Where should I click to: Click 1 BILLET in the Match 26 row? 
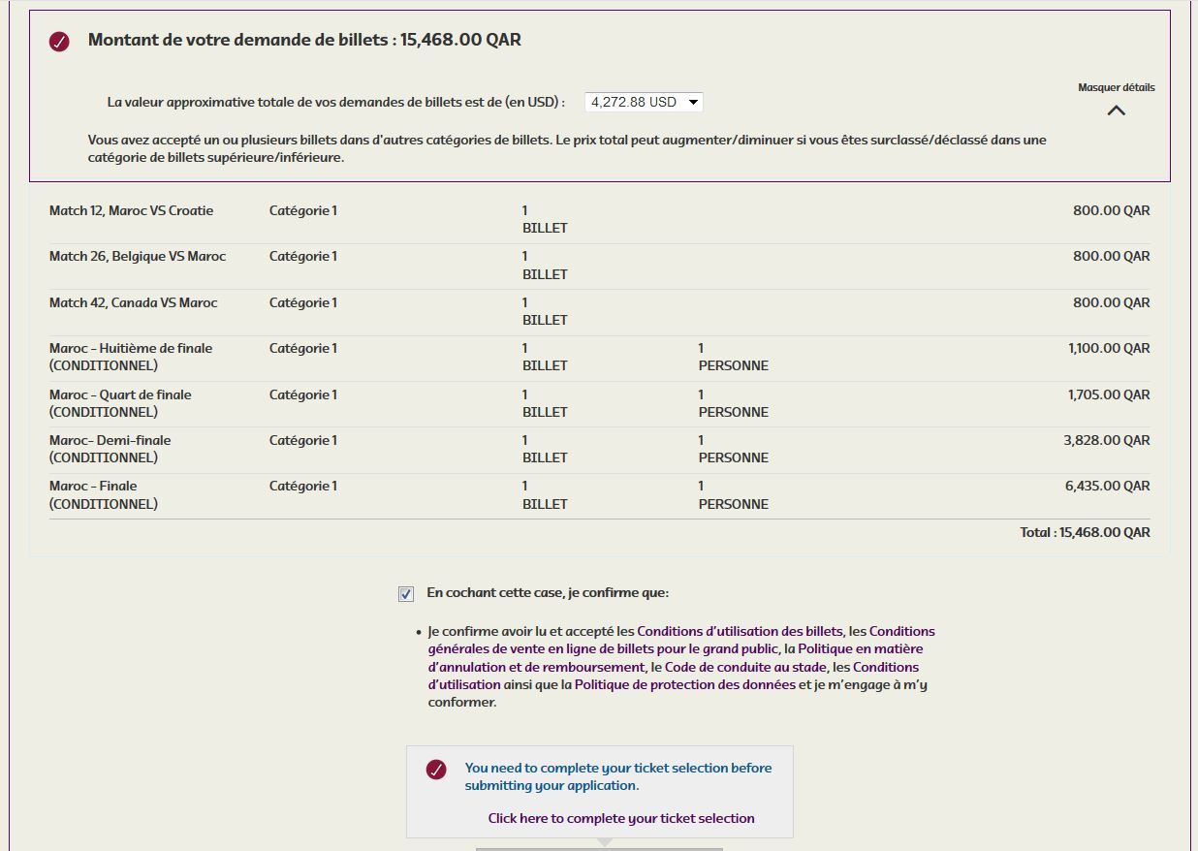click(x=545, y=266)
